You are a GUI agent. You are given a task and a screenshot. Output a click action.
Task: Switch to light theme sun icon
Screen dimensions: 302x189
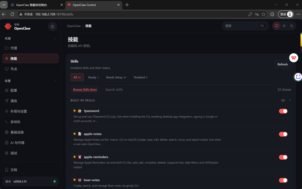284,26
